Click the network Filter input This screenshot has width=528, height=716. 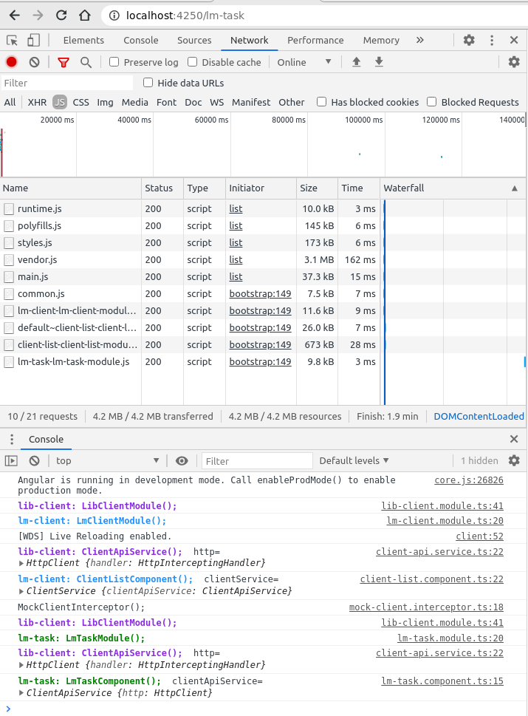pyautogui.click(x=67, y=83)
